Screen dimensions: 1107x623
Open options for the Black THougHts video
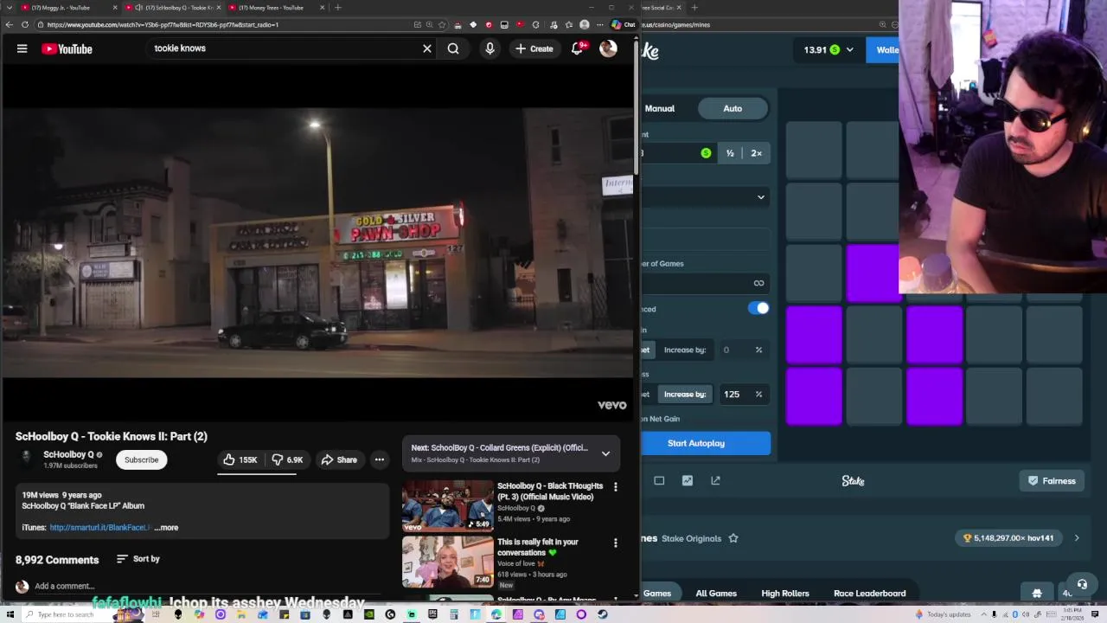pos(615,487)
